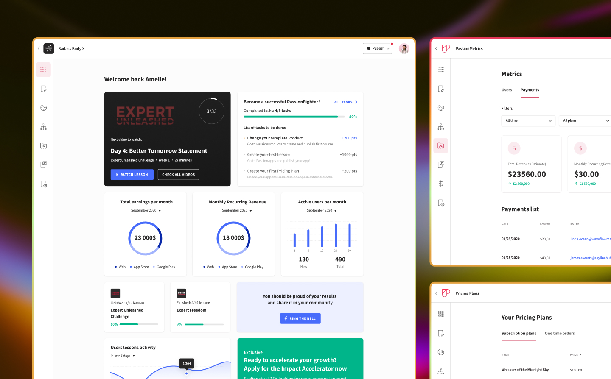Select the One time orders tab
Image resolution: width=611 pixels, height=379 pixels.
coord(560,334)
